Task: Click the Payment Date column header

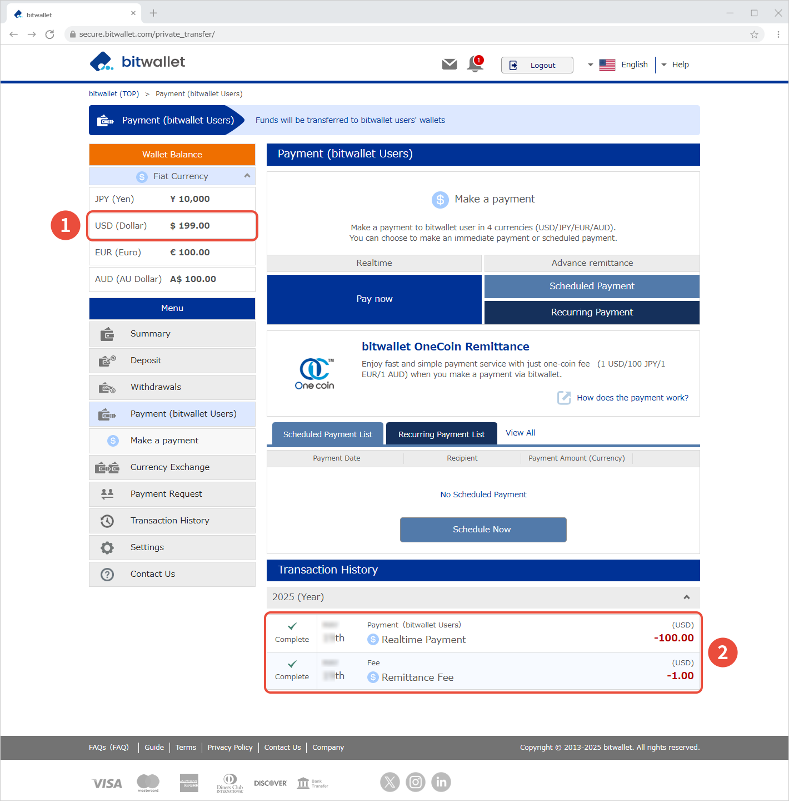Action: 336,458
